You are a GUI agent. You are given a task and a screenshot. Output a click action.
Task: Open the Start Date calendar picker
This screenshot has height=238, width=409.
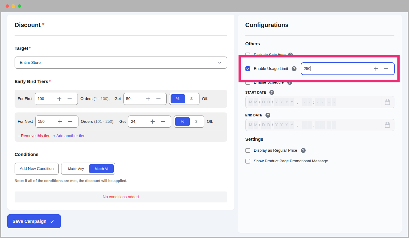coord(387,102)
